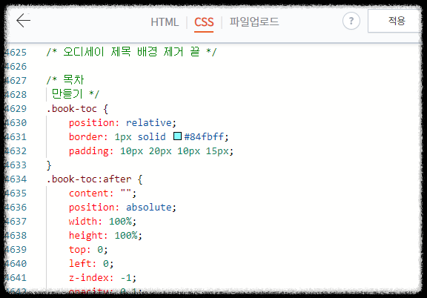The height and width of the screenshot is (298, 427).
Task: Click position: absolute; declaration
Action: [x=122, y=208]
